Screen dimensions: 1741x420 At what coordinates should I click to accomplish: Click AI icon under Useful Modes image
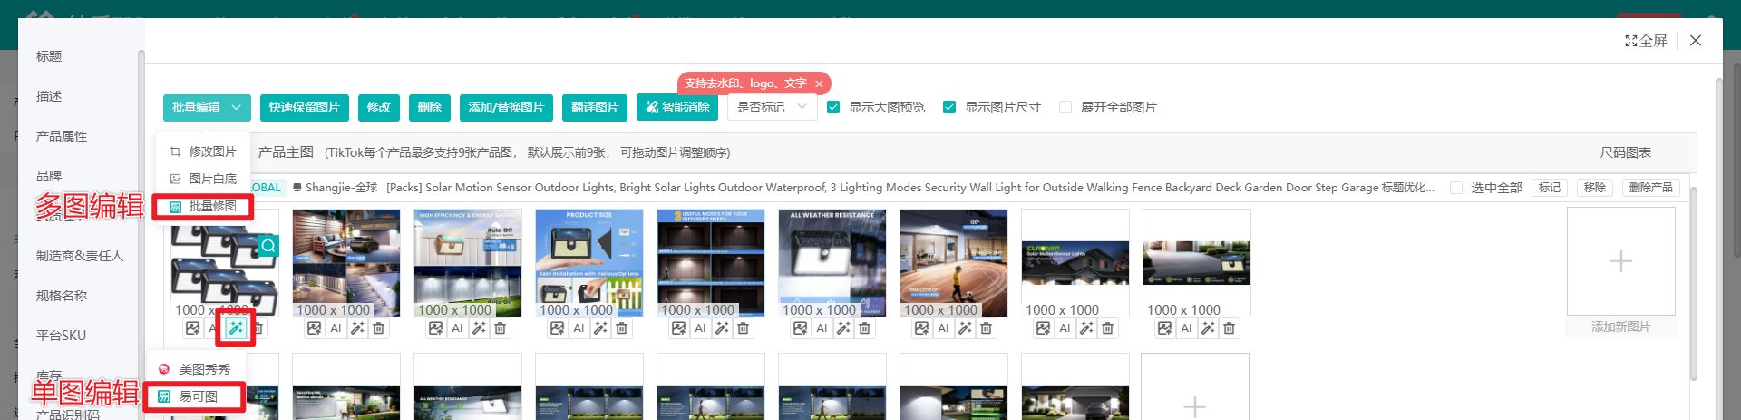(x=700, y=328)
